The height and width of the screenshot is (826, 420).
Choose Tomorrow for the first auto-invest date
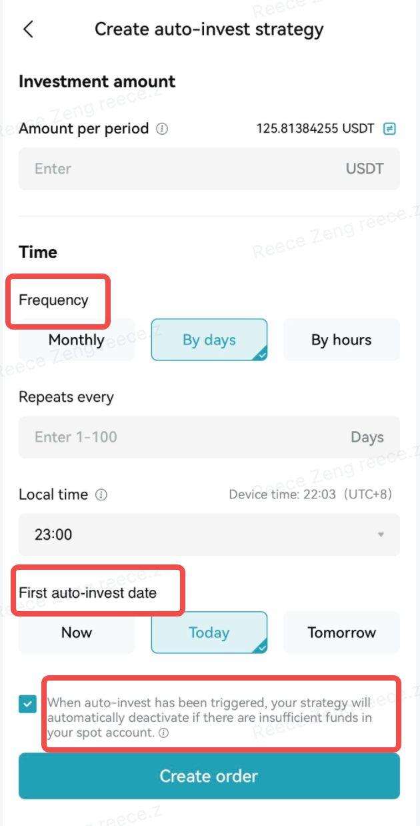click(341, 633)
